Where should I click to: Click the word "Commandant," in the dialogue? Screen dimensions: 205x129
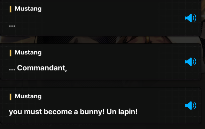pyautogui.click(x=42, y=68)
